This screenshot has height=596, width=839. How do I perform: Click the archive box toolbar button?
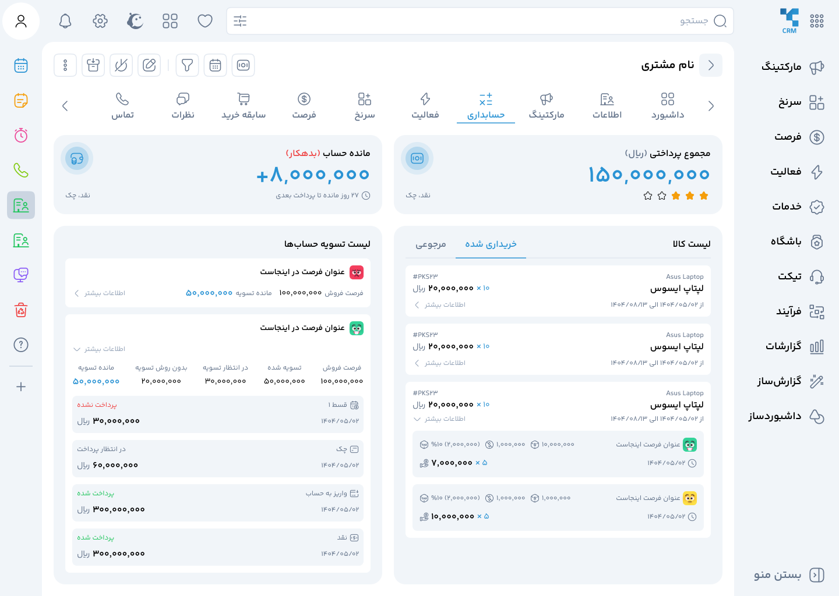(x=93, y=65)
